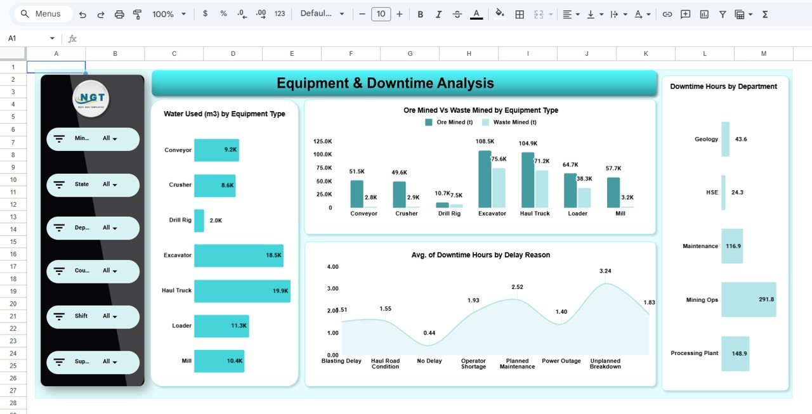Image resolution: width=812 pixels, height=414 pixels.
Task: Toggle strikethrough formatting
Action: pyautogui.click(x=457, y=13)
